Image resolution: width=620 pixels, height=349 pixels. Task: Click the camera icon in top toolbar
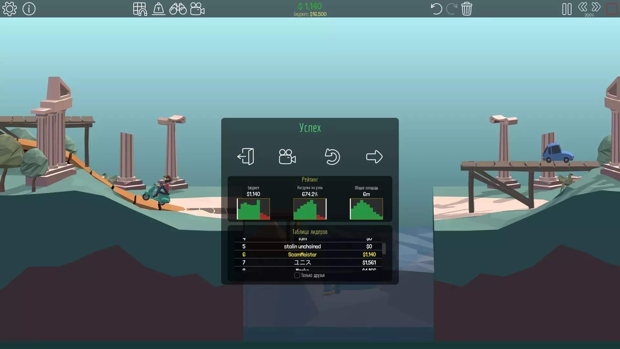point(197,9)
